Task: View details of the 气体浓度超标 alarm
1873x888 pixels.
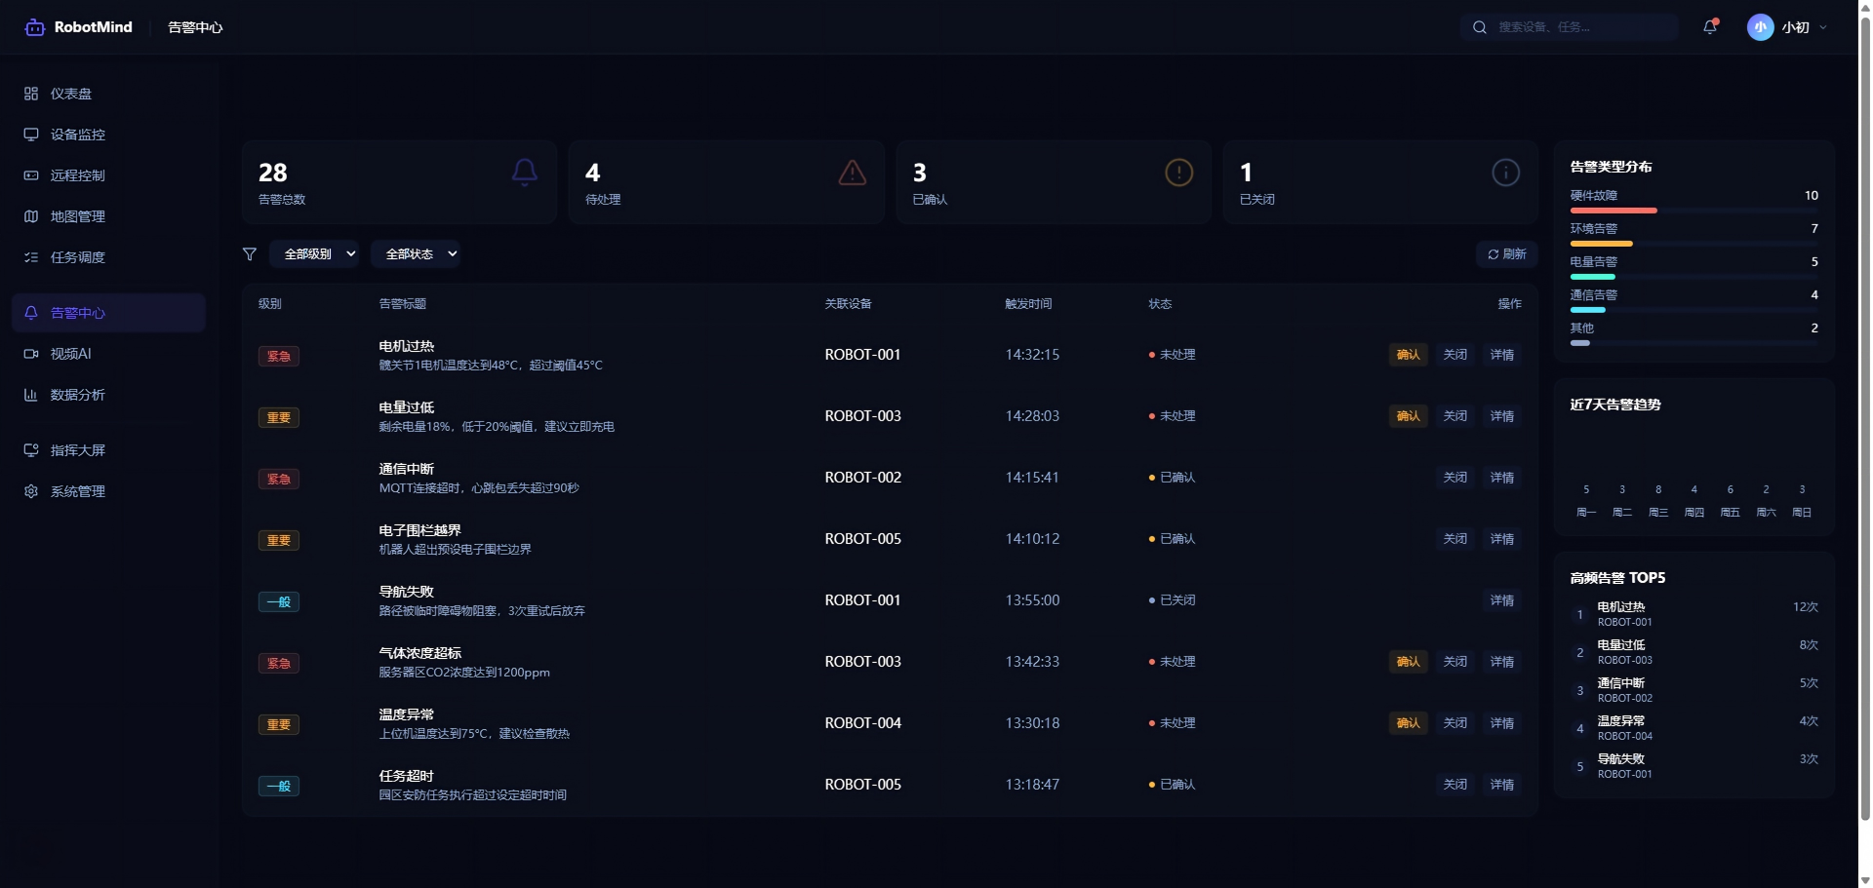Action: [1502, 662]
